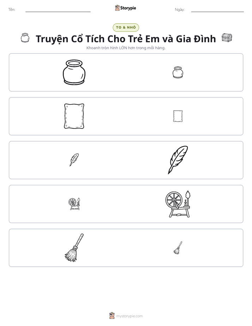This screenshot has width=252, height=326.
Task: Click the small jar in first row
Action: pos(178,72)
